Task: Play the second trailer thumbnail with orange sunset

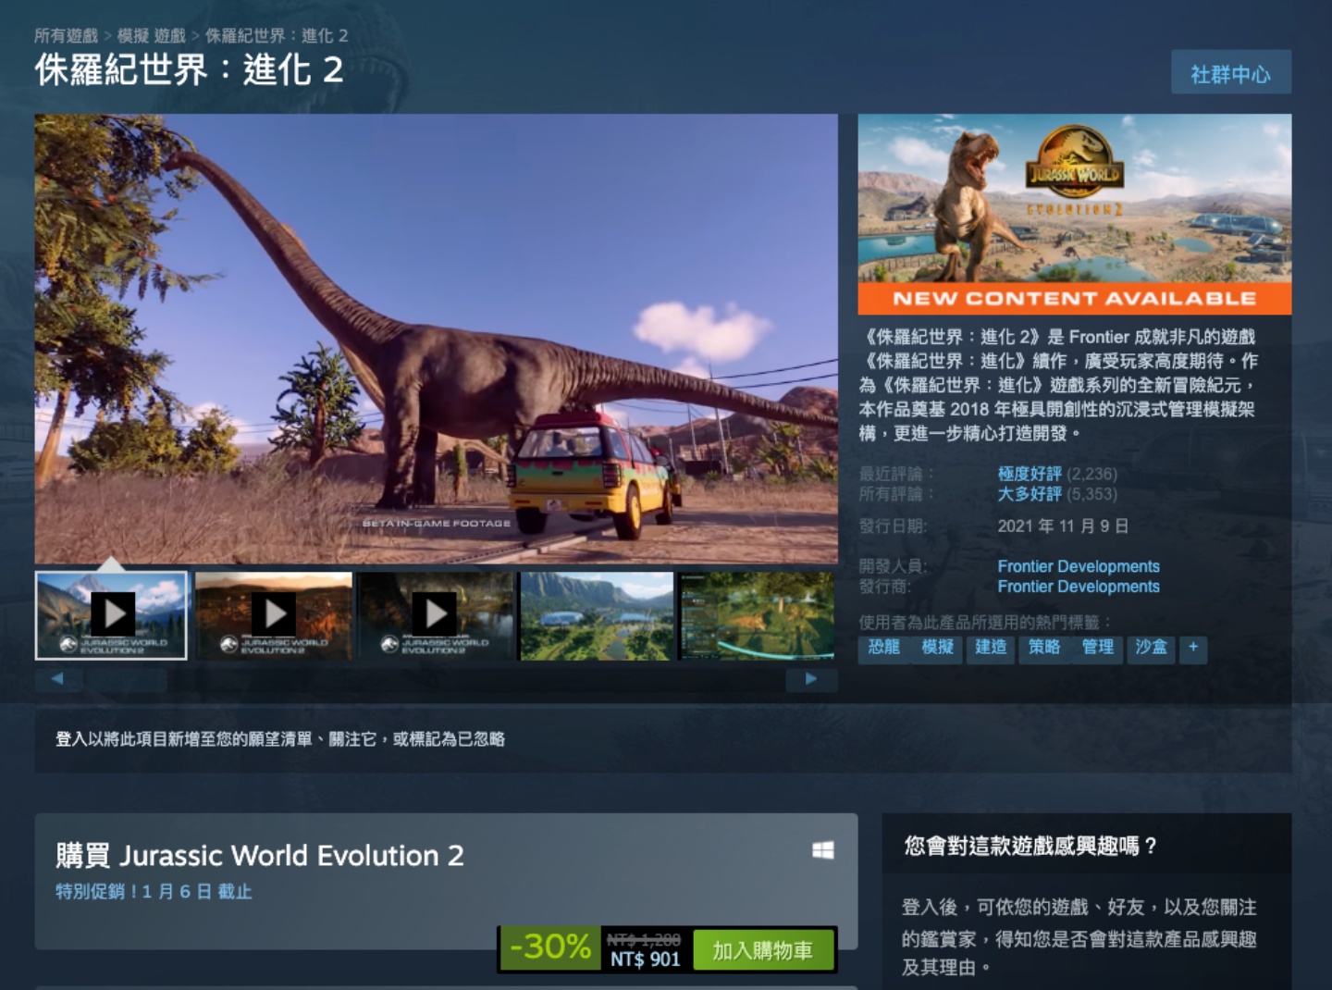Action: point(274,615)
